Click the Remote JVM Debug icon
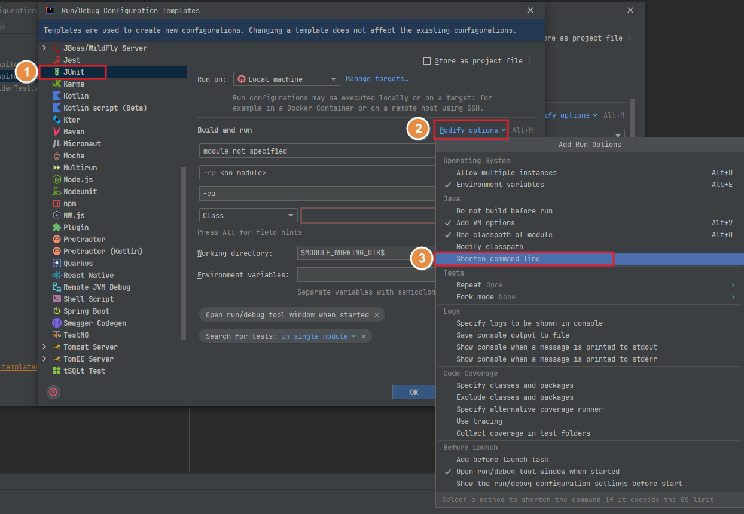 [56, 287]
